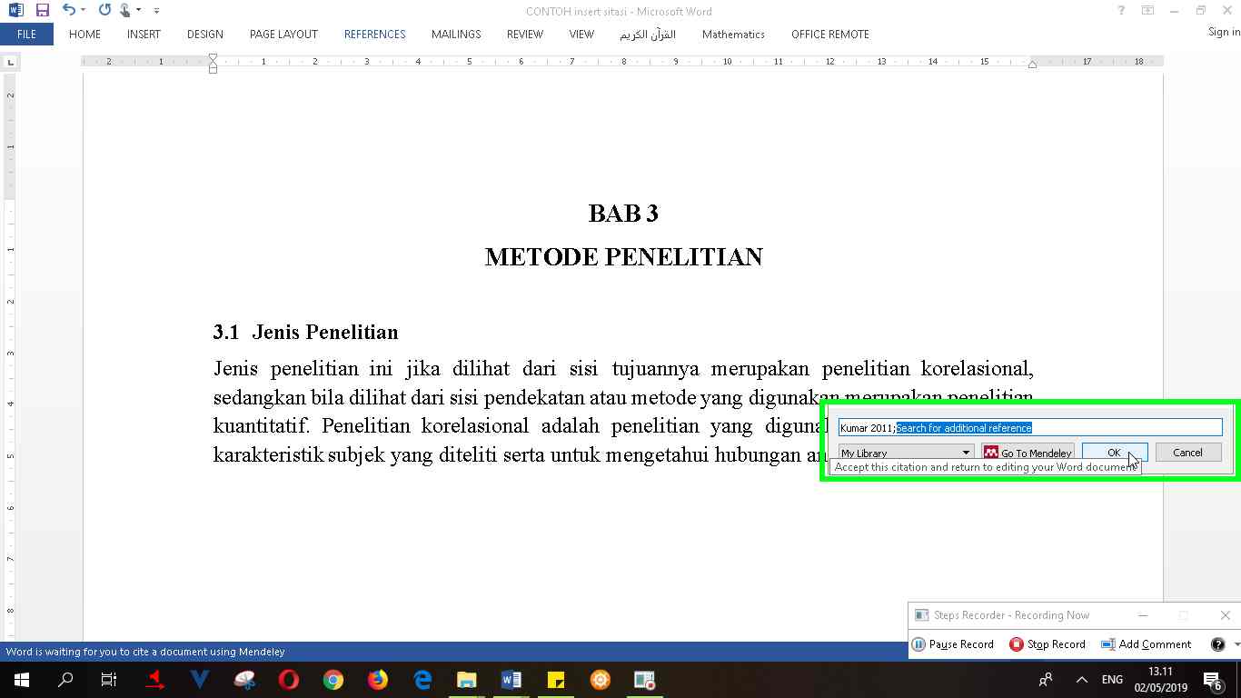Open Opera browser from the taskbar
This screenshot has height=698, width=1241.
tap(289, 680)
